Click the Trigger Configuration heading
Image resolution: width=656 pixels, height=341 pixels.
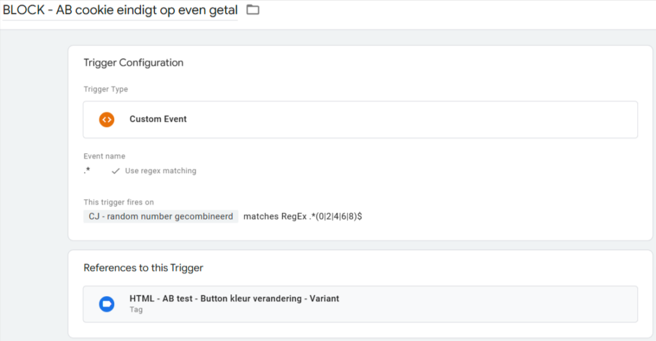pyautogui.click(x=133, y=63)
